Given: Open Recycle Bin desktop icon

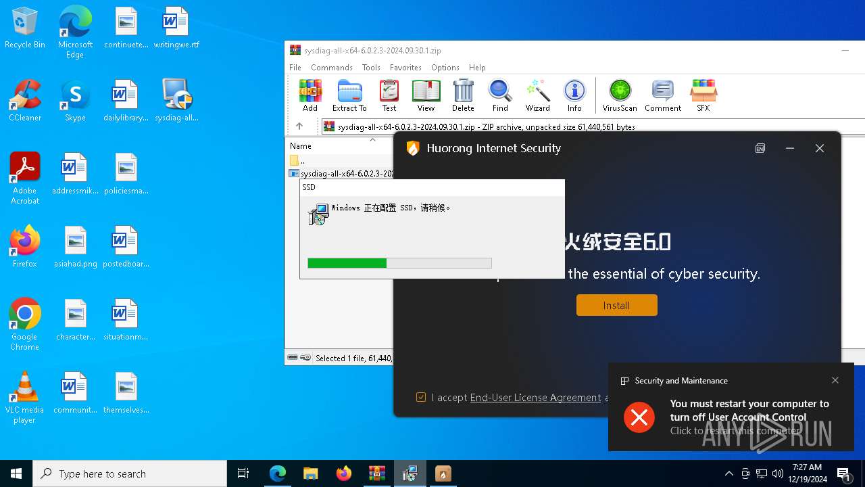Looking at the screenshot, I should click(24, 29).
